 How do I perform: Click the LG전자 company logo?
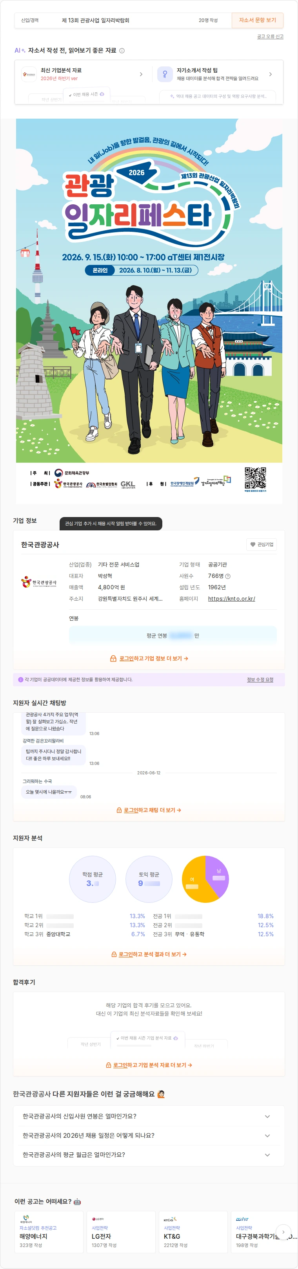coord(98,1219)
